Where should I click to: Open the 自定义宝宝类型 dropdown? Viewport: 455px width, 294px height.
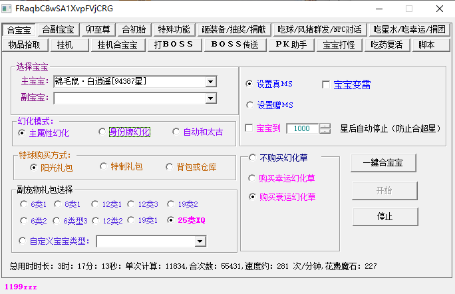pyautogui.click(x=200, y=241)
